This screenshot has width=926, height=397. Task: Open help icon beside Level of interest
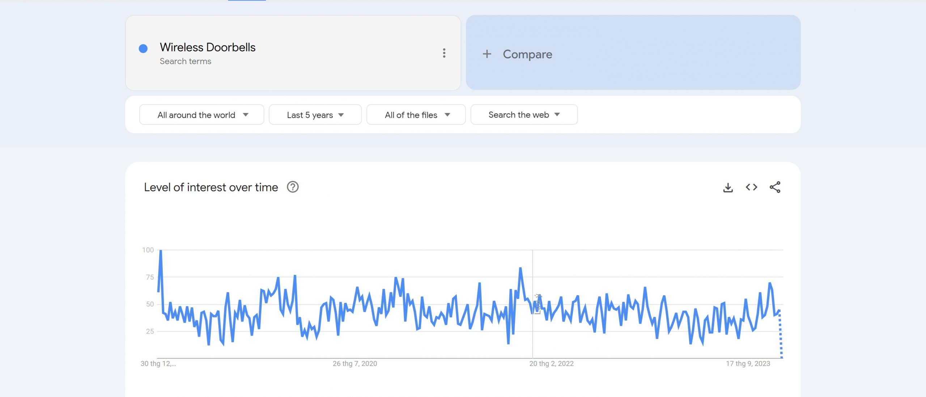(x=293, y=187)
